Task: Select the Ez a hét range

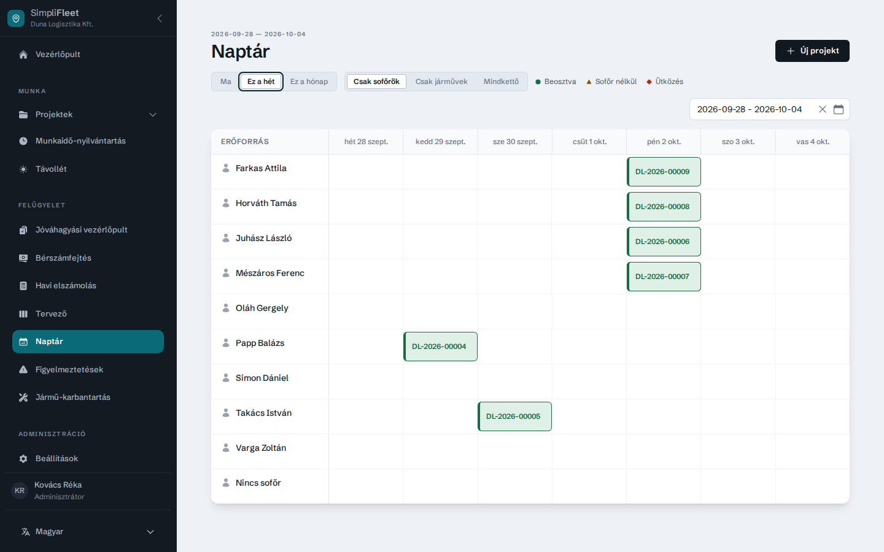Action: 261,82
